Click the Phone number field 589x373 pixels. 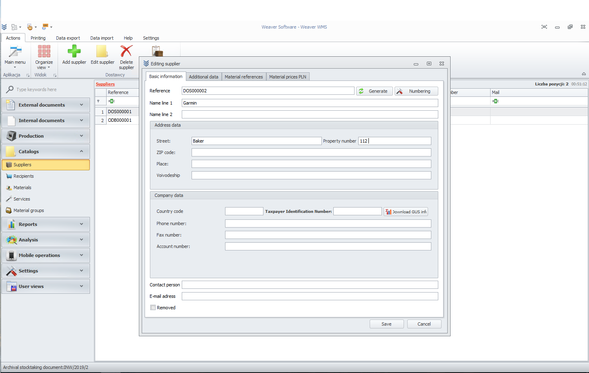(x=328, y=223)
